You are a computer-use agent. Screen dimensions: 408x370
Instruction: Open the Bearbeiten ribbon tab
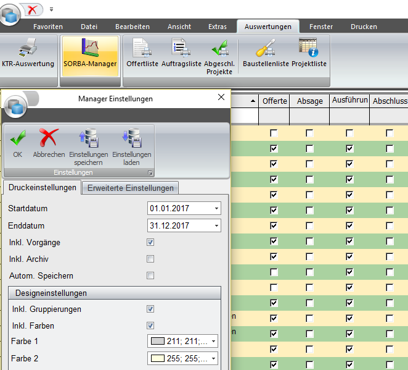[133, 27]
